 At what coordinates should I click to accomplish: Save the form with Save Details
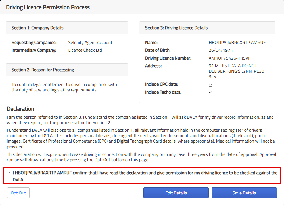244,193
